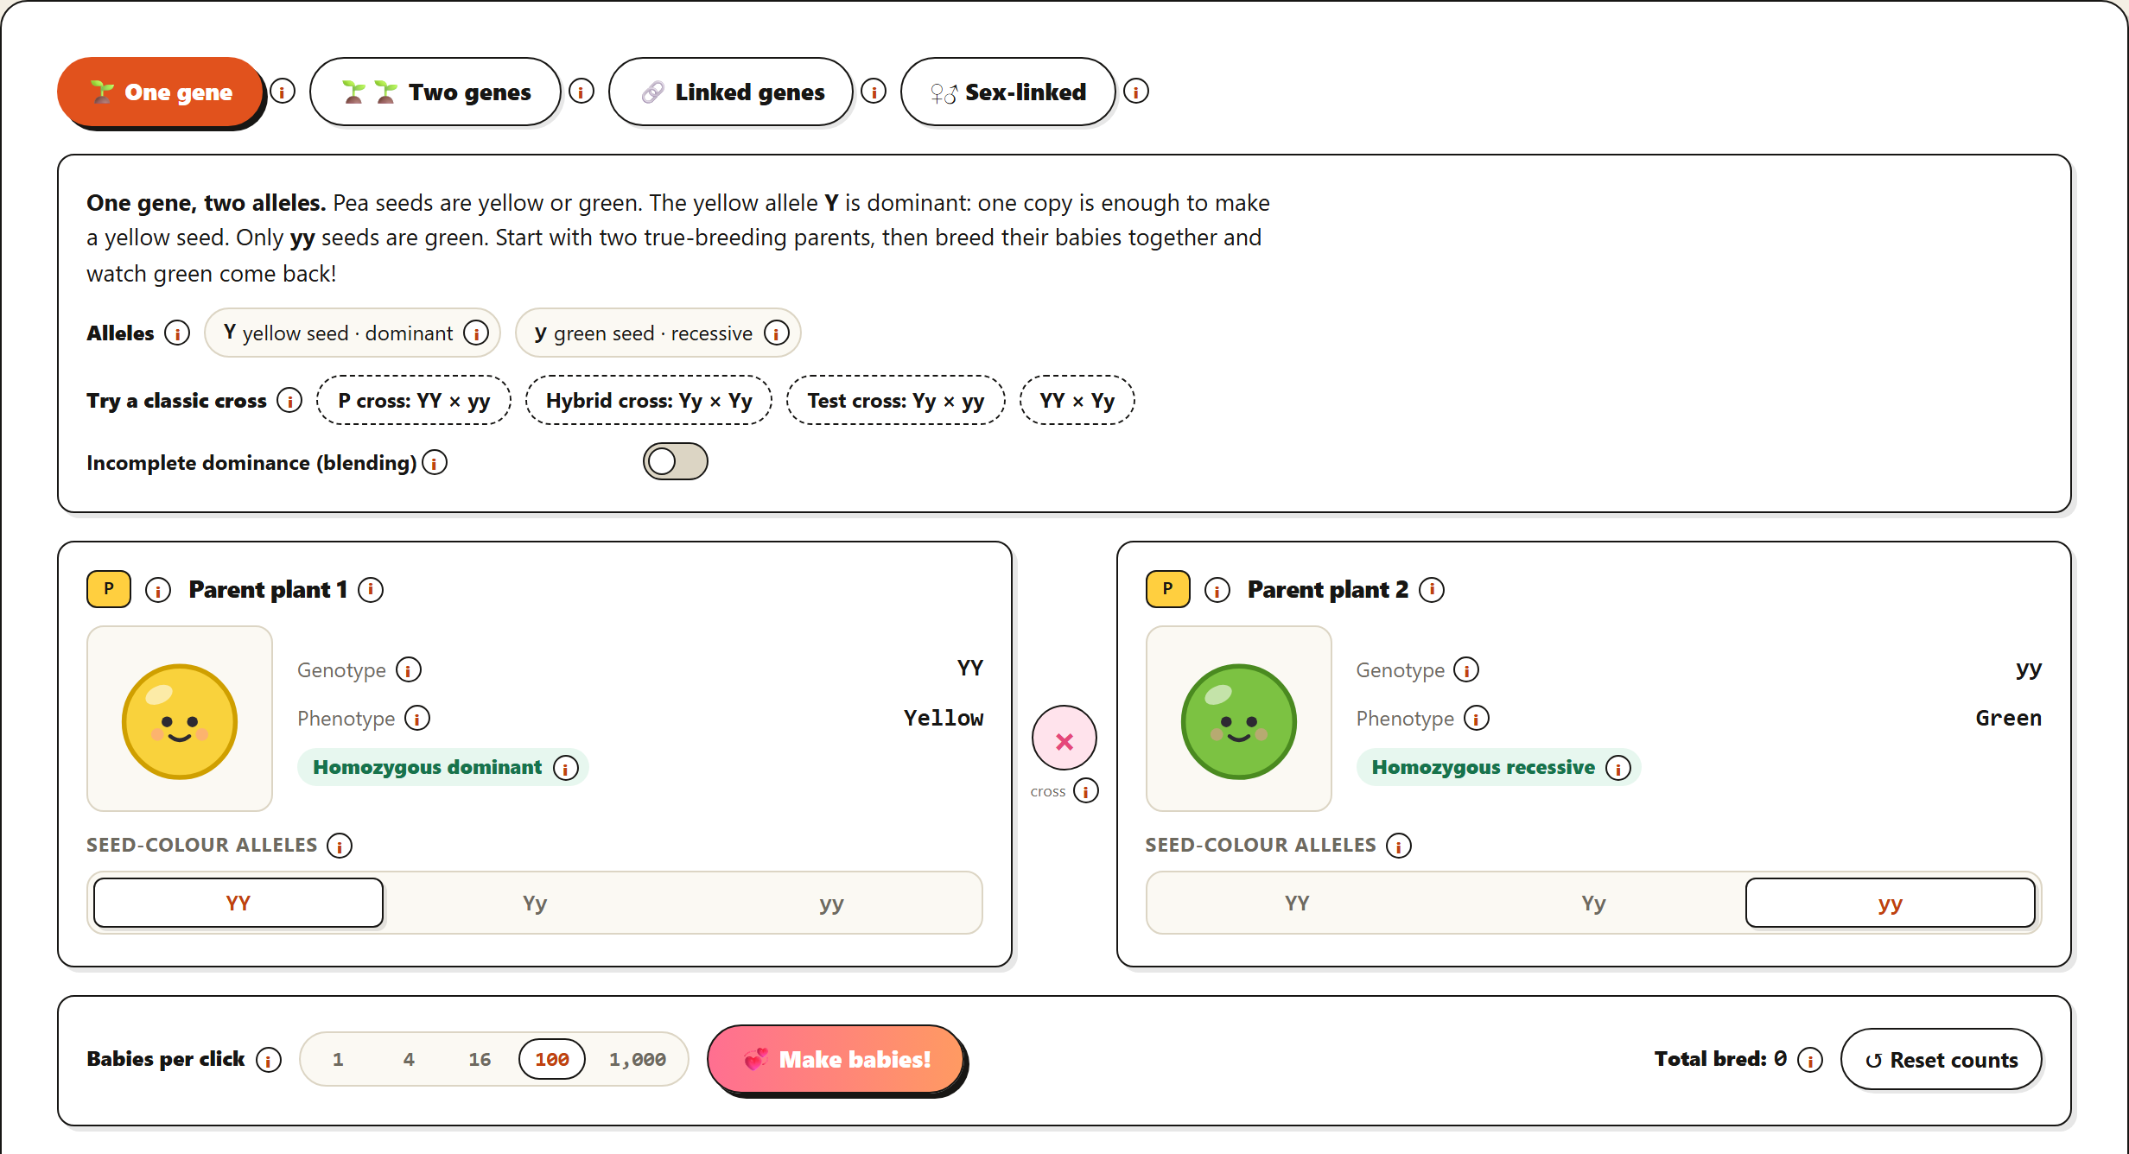
Task: Show info in Y yellow seed dominant chip
Action: coord(476,333)
